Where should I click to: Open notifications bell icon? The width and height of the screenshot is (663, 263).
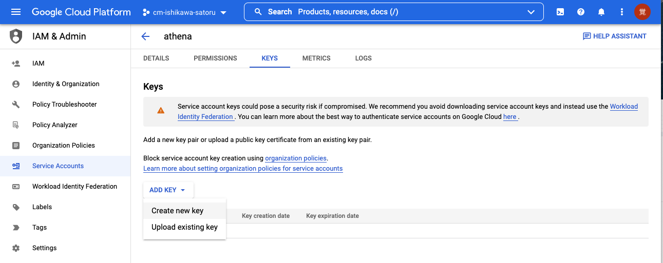point(601,12)
